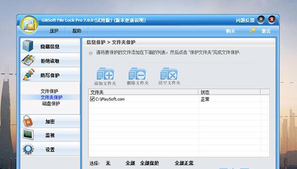
Task: Open the 设置 gear icon section
Action: pos(28,149)
